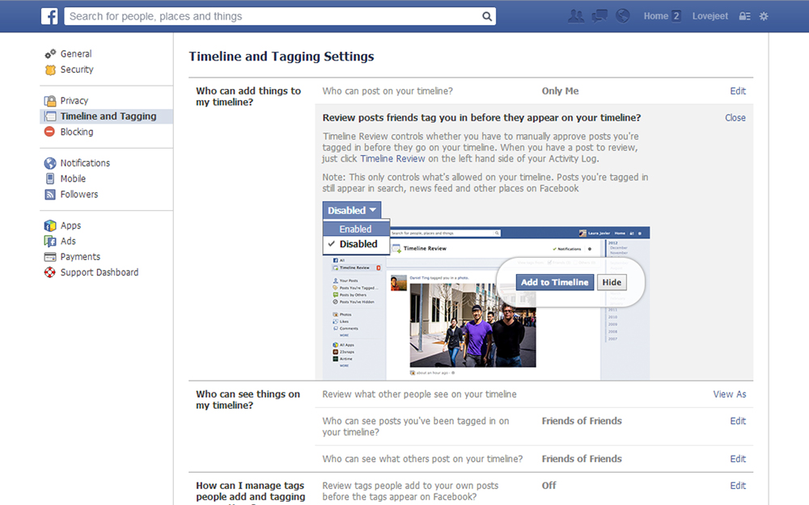Open General settings

(76, 53)
